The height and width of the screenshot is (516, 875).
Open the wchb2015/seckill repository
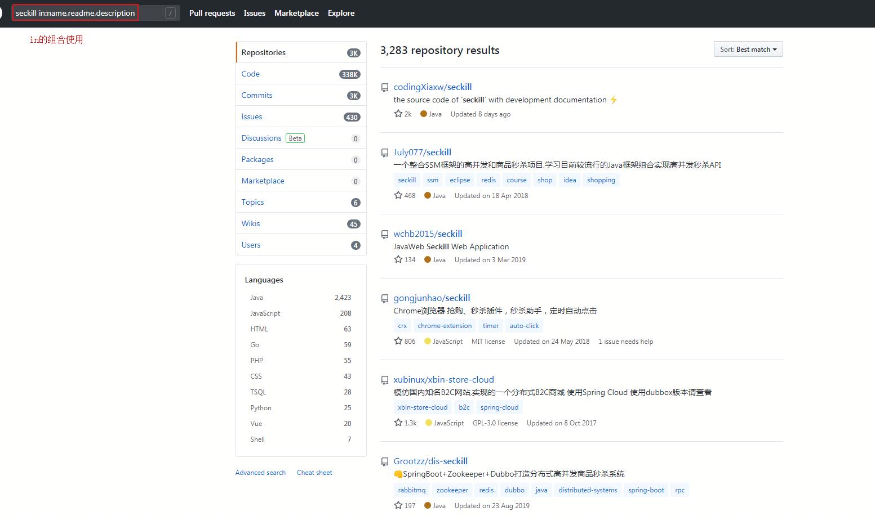pyautogui.click(x=428, y=234)
